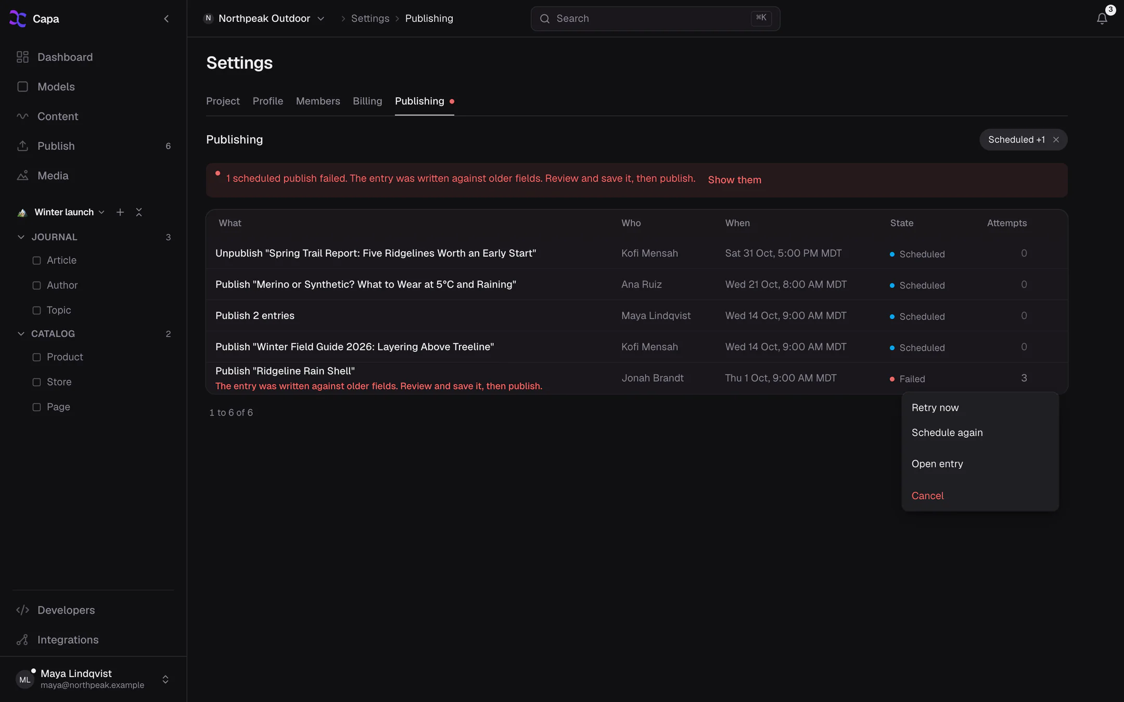This screenshot has width=1124, height=702.
Task: Click Cancel in the context menu
Action: click(x=980, y=496)
